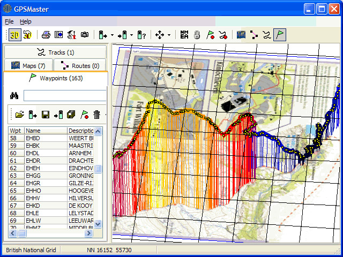The height and width of the screenshot is (257, 343).
Task: Select waypoint row 61 EHDR
Action: point(51,161)
